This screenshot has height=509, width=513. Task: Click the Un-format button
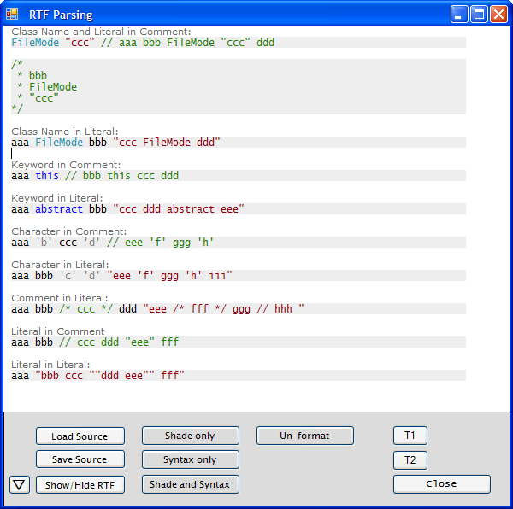tap(305, 436)
